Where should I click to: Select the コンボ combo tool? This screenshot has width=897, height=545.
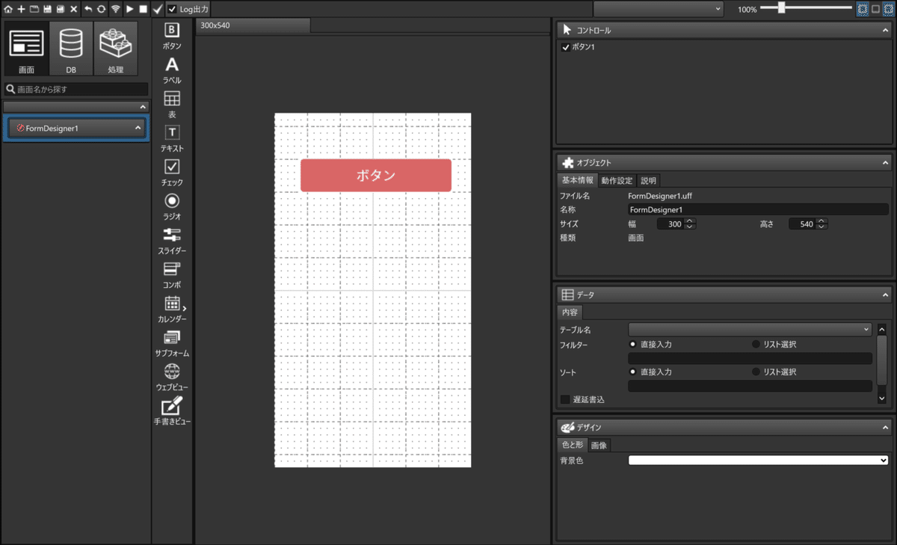click(172, 275)
